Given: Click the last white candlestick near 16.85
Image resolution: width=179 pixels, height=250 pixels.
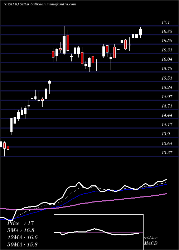Looking at the screenshot, I should tap(141, 32).
